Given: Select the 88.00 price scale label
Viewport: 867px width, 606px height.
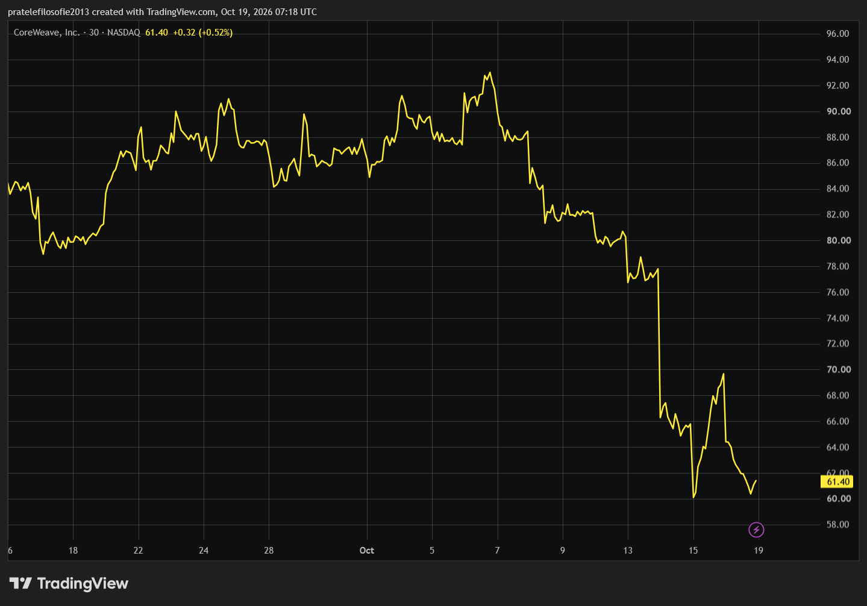Looking at the screenshot, I should click(x=837, y=137).
